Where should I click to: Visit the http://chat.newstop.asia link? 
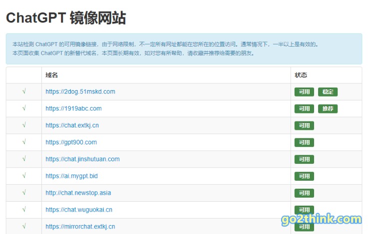click(x=78, y=193)
